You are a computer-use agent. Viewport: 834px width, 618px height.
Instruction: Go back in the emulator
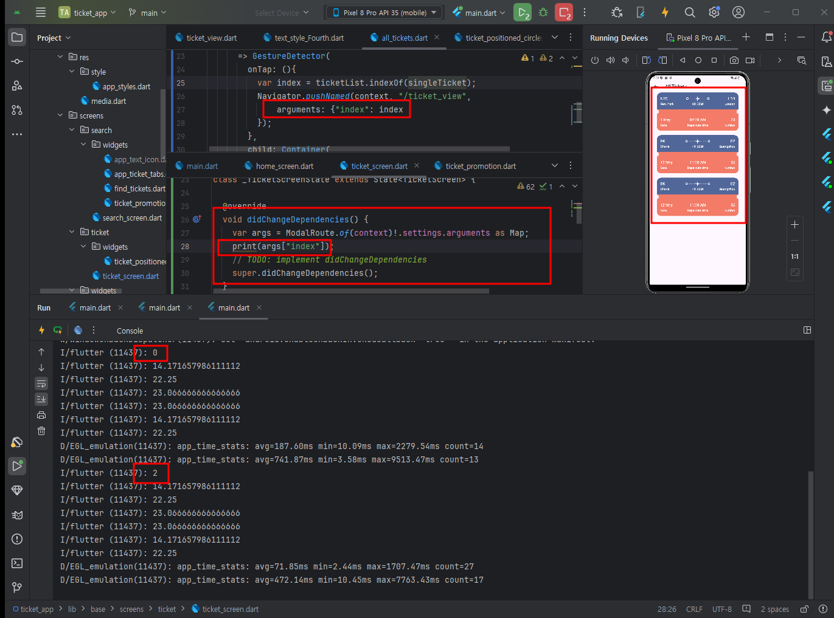(x=683, y=60)
